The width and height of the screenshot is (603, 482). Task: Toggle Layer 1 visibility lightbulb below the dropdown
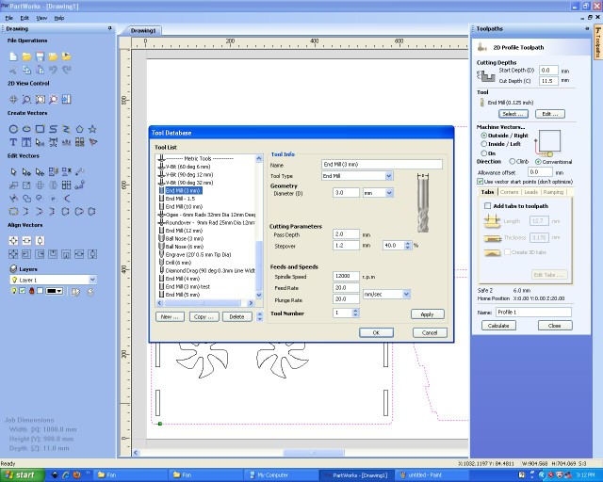[14, 291]
